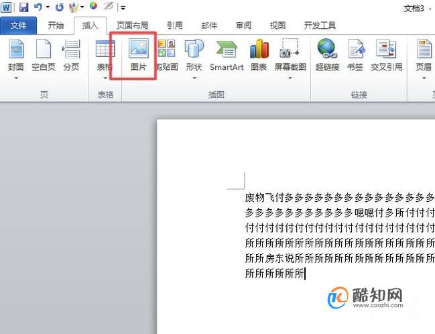435x334 pixels.
Task: Open the 邮件 tab
Action: (209, 25)
